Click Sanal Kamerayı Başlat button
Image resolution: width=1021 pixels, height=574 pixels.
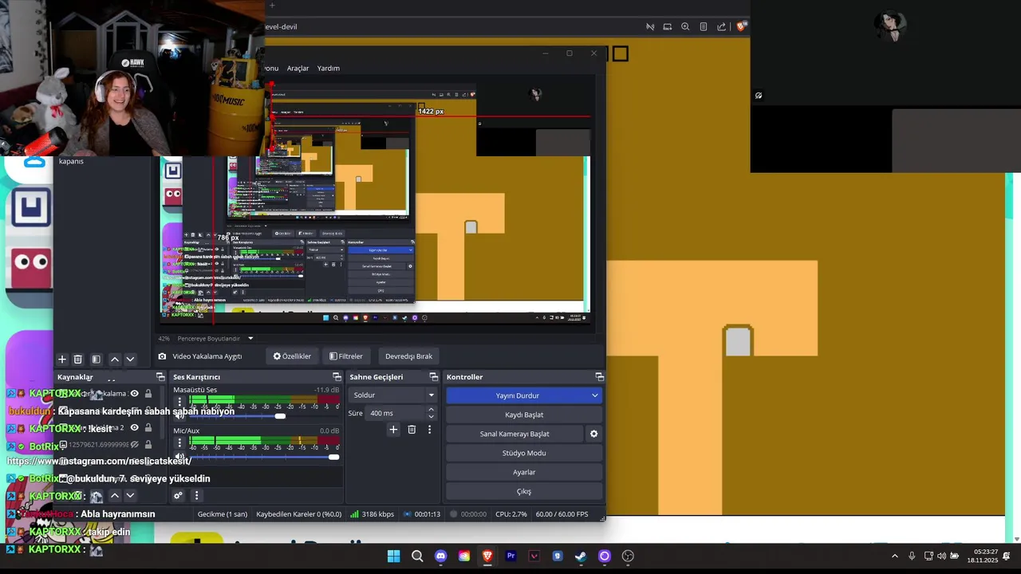(514, 434)
